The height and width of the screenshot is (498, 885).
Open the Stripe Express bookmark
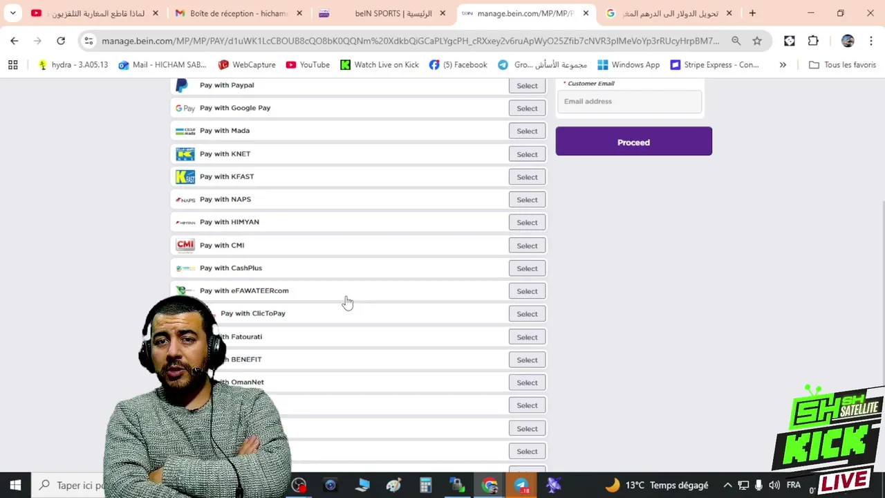[x=714, y=65]
